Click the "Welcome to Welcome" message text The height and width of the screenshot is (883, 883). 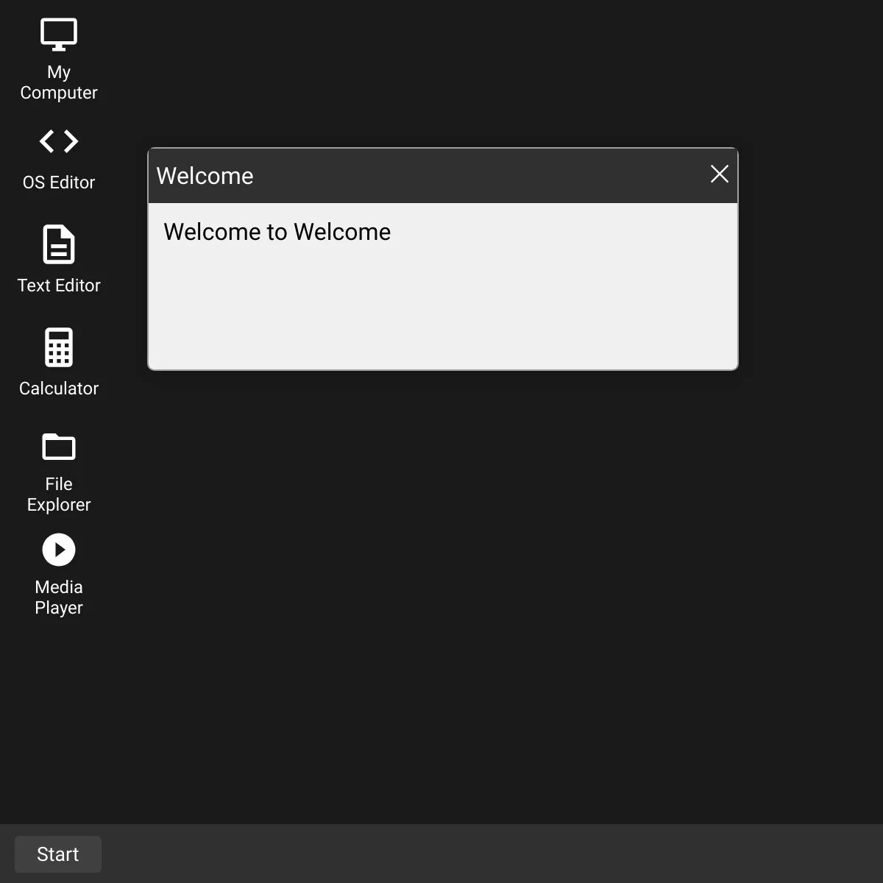pos(277,232)
